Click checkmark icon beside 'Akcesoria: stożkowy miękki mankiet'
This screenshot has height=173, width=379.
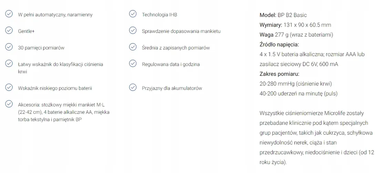tap(9, 104)
